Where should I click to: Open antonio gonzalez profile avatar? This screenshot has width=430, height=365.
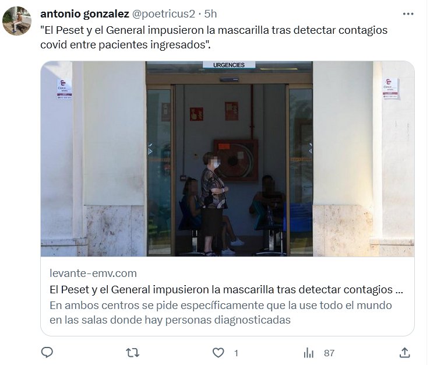pyautogui.click(x=17, y=21)
